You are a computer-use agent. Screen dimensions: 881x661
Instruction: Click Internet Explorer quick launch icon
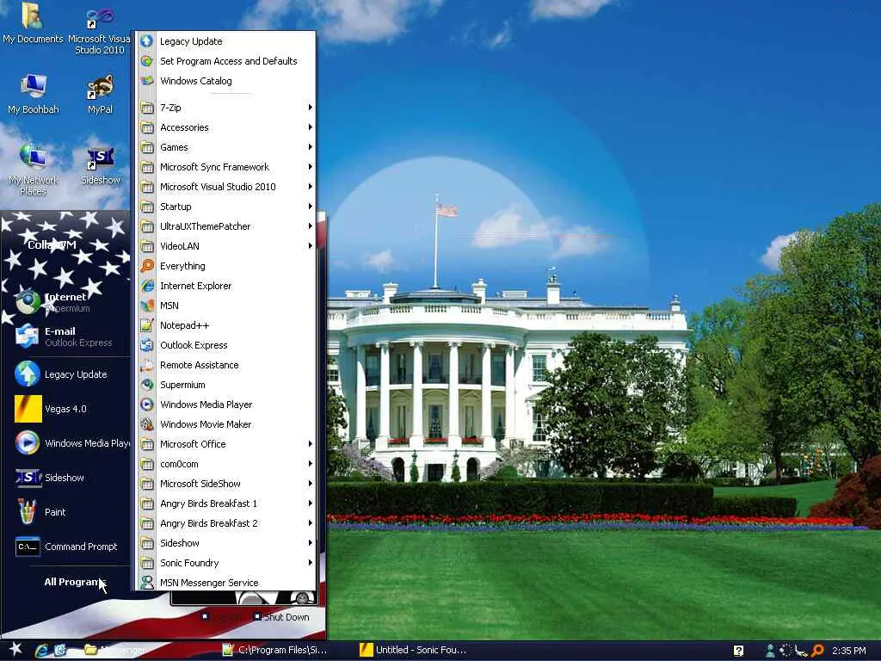coord(41,651)
